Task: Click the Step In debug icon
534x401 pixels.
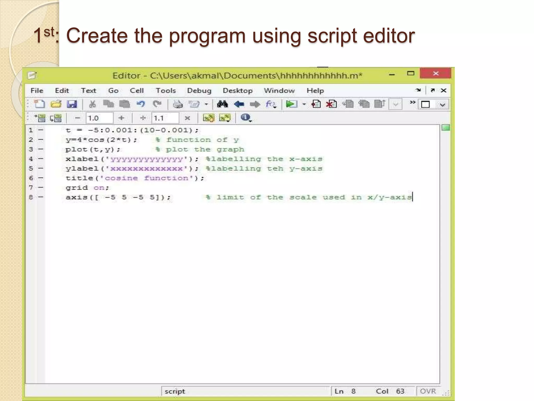Action: (364, 104)
